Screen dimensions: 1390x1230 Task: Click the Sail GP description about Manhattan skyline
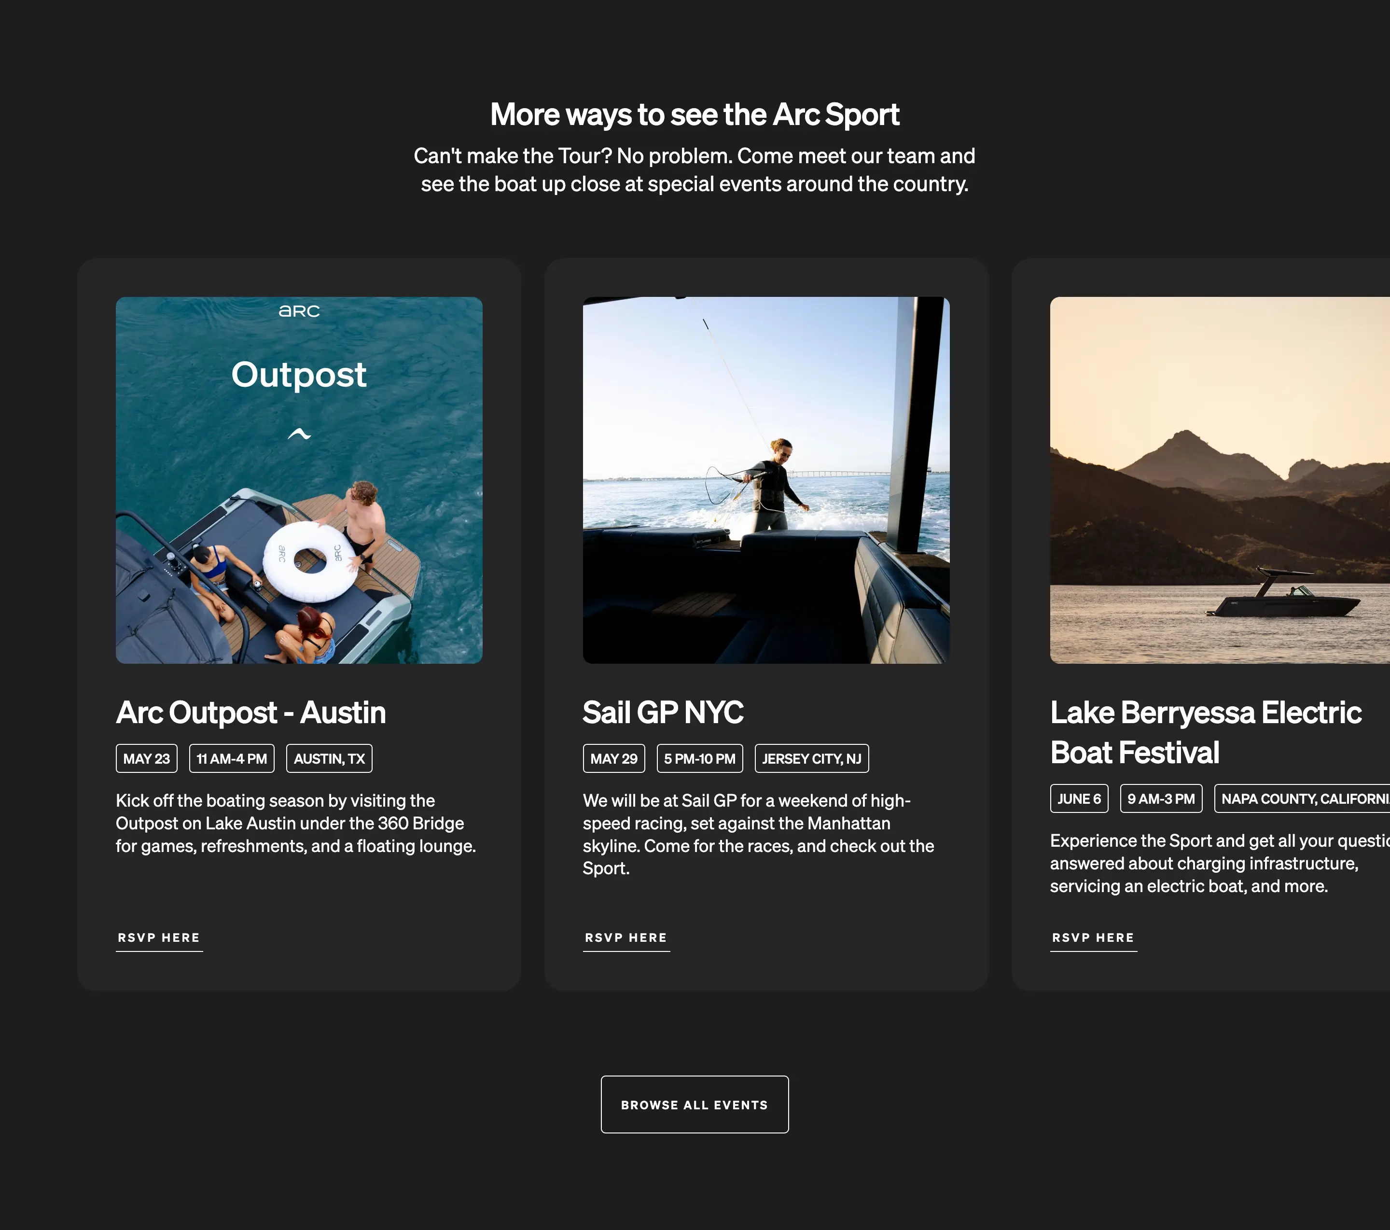pyautogui.click(x=758, y=834)
